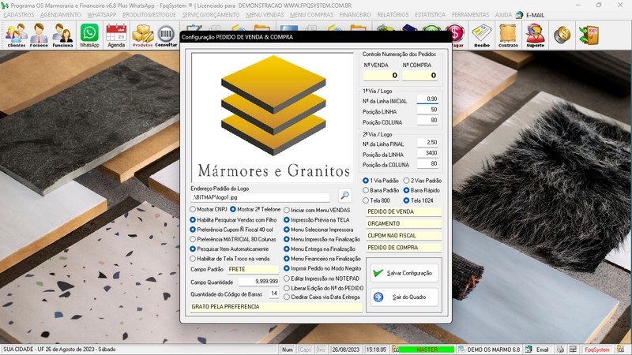Open the Clientes toolbar icon

tap(15, 35)
